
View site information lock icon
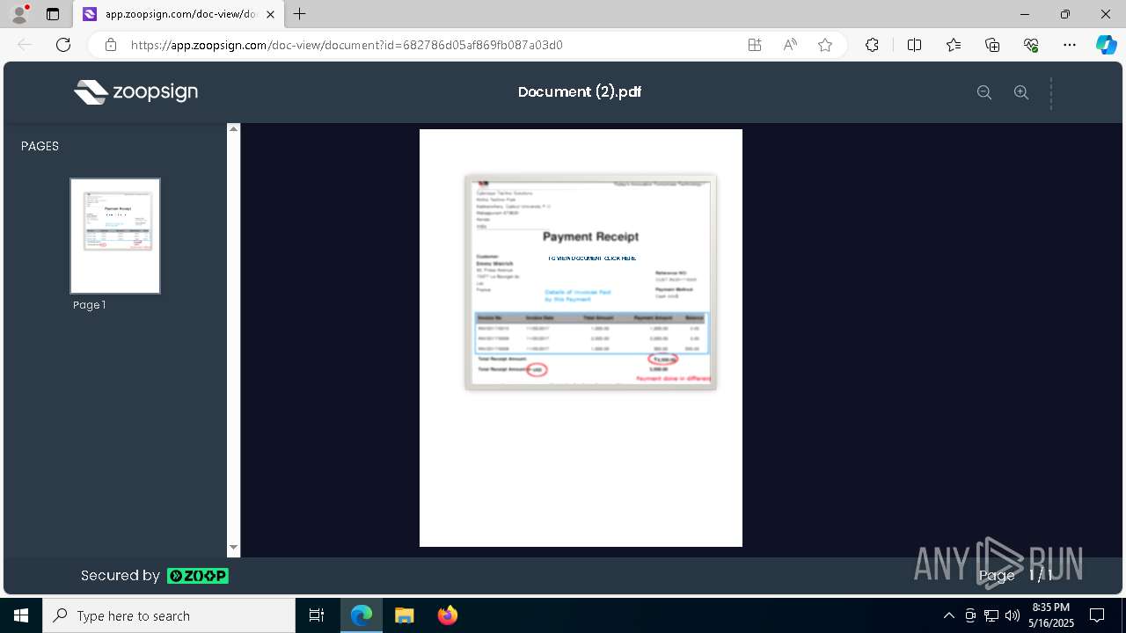point(111,45)
